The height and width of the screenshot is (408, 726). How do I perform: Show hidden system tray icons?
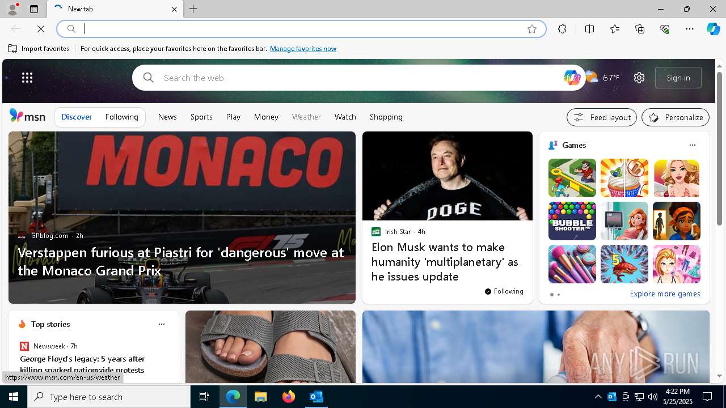tap(598, 397)
